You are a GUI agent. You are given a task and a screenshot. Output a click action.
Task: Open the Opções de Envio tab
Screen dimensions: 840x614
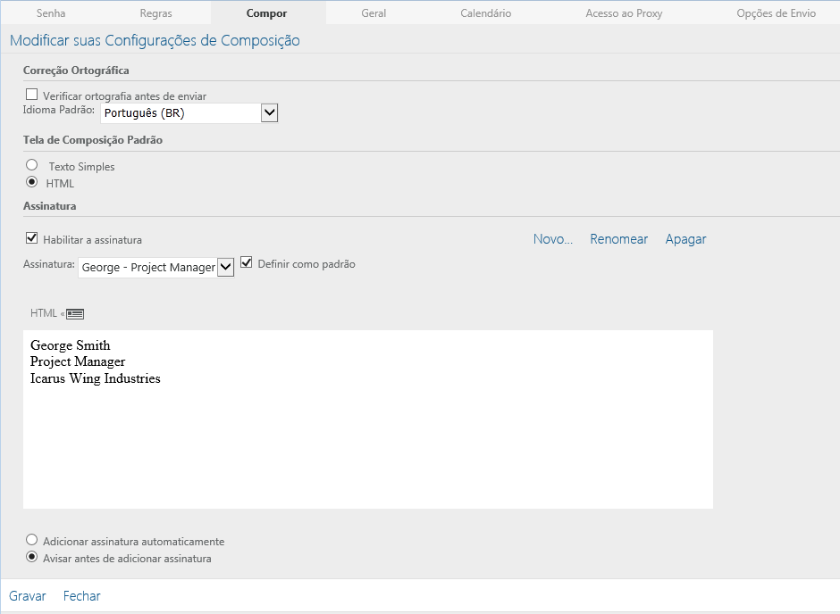[x=776, y=13]
